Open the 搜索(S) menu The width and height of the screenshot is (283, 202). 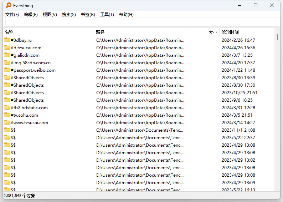click(69, 15)
